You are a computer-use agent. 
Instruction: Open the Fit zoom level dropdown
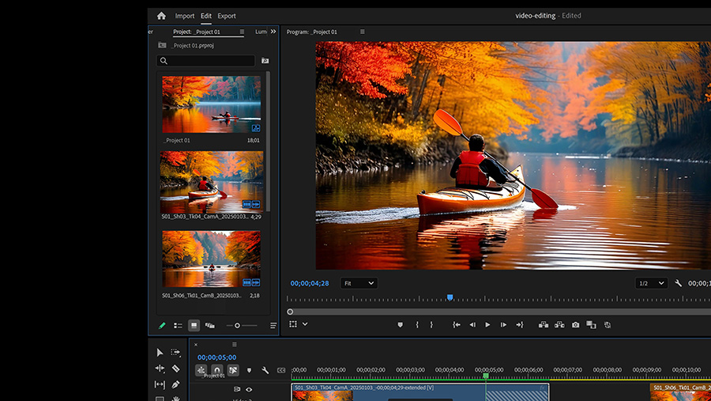359,283
